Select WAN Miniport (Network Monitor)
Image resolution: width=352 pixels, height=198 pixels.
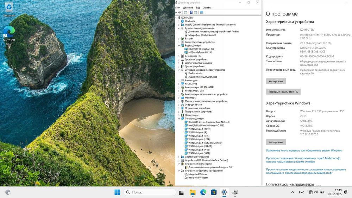[x=205, y=143]
